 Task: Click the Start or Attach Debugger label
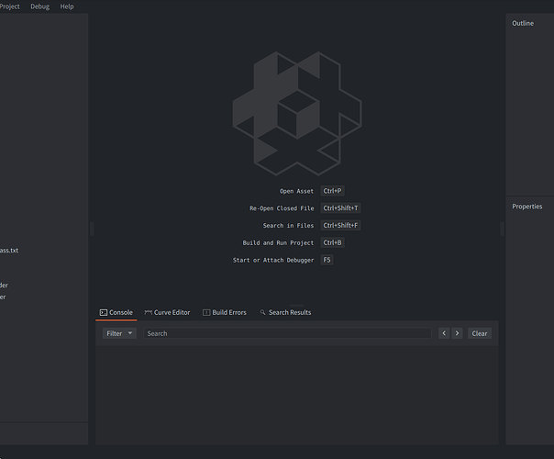coord(273,261)
